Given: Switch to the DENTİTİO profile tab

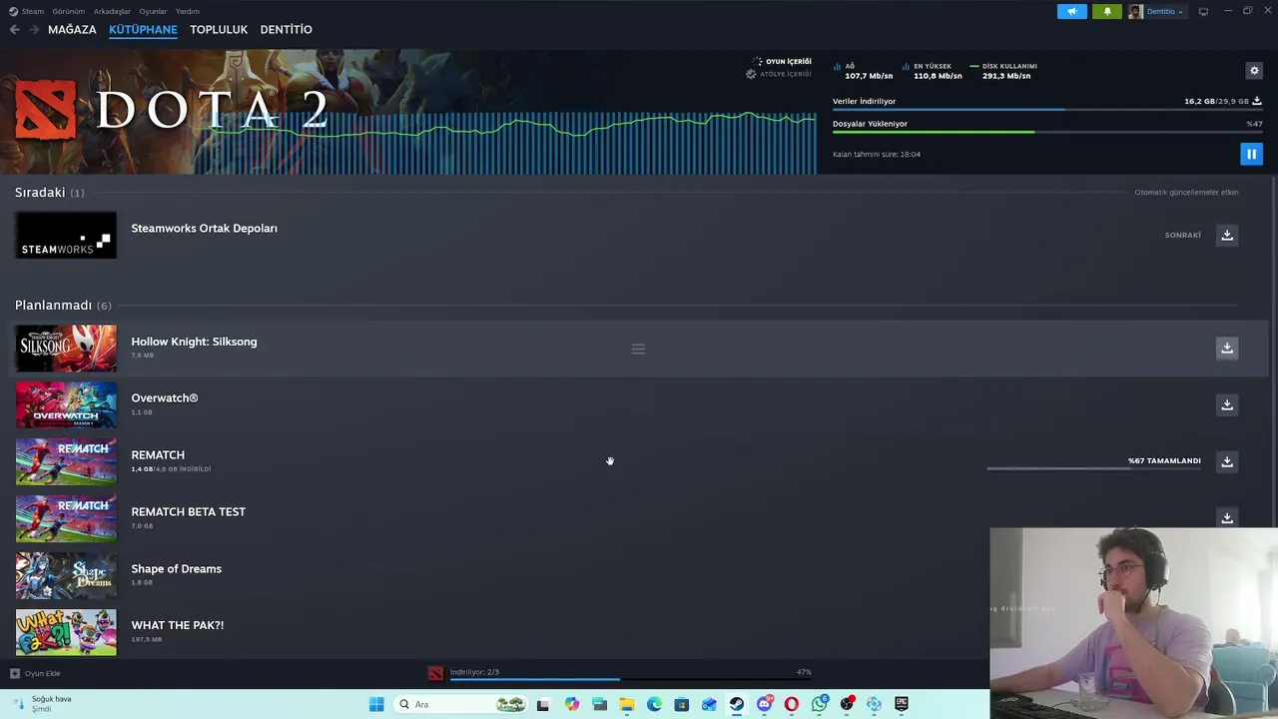Looking at the screenshot, I should click(x=287, y=30).
